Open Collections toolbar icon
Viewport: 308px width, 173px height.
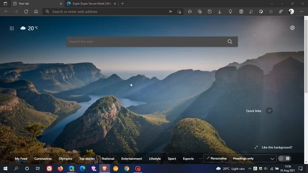point(200,12)
